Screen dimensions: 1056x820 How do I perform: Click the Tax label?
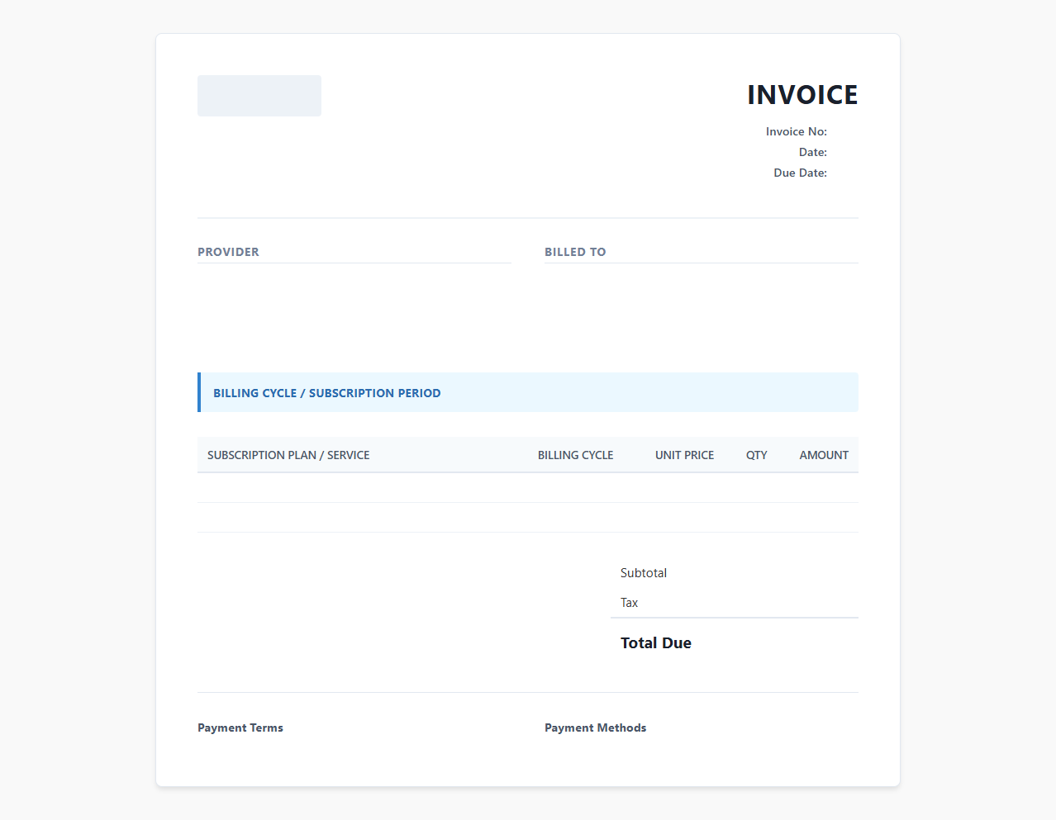[630, 603]
